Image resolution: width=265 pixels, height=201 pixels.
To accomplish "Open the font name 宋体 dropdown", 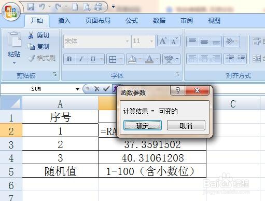I will point(128,41).
